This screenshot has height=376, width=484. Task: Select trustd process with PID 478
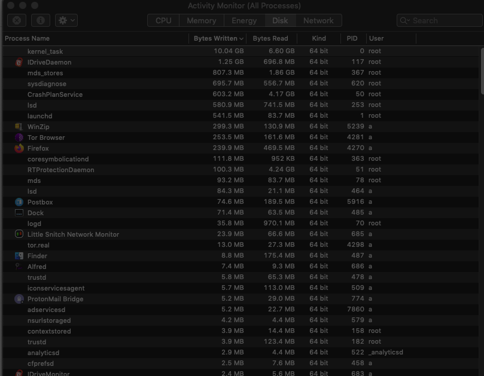241,277
